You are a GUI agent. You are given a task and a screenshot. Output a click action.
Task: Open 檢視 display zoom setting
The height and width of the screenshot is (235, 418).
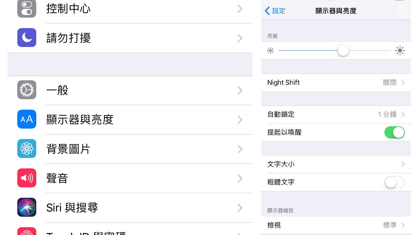coord(336,225)
